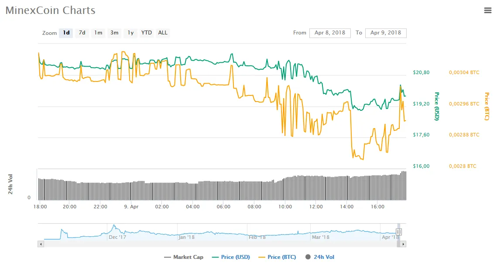Click the 16:00 time axis label

(377, 207)
